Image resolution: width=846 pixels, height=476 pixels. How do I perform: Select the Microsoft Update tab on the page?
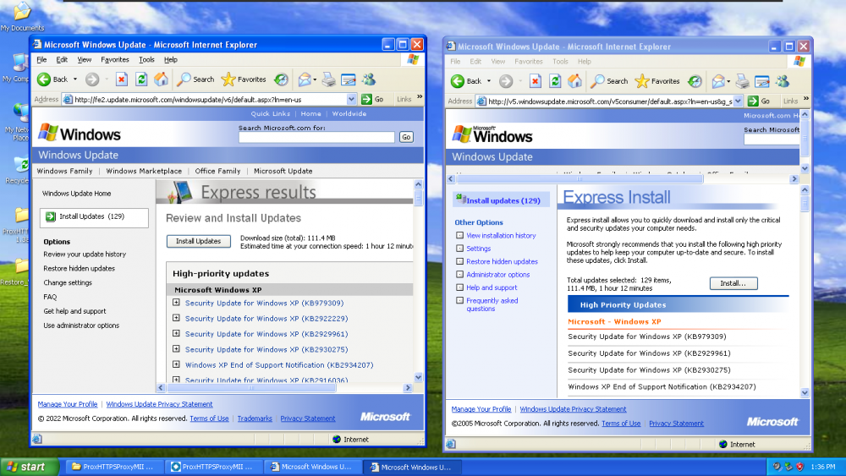(x=283, y=171)
